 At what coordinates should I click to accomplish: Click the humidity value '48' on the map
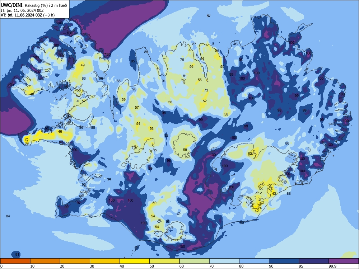[32, 94]
